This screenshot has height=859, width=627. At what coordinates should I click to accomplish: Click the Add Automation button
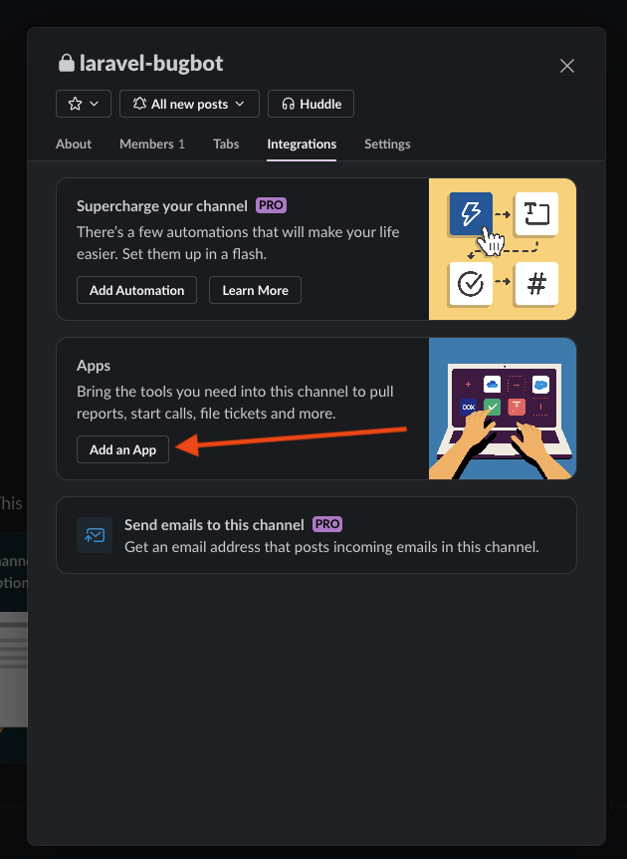click(136, 290)
